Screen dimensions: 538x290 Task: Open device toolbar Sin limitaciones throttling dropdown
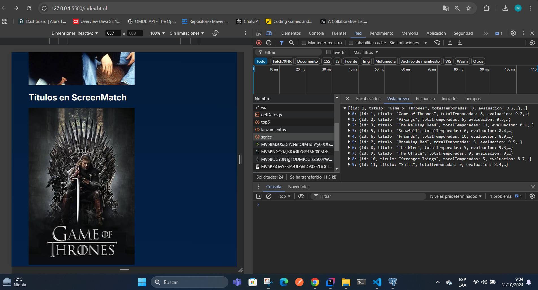[187, 33]
